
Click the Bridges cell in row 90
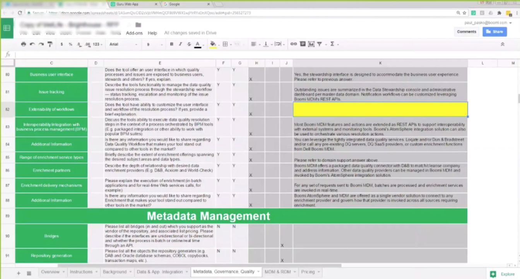(51, 236)
